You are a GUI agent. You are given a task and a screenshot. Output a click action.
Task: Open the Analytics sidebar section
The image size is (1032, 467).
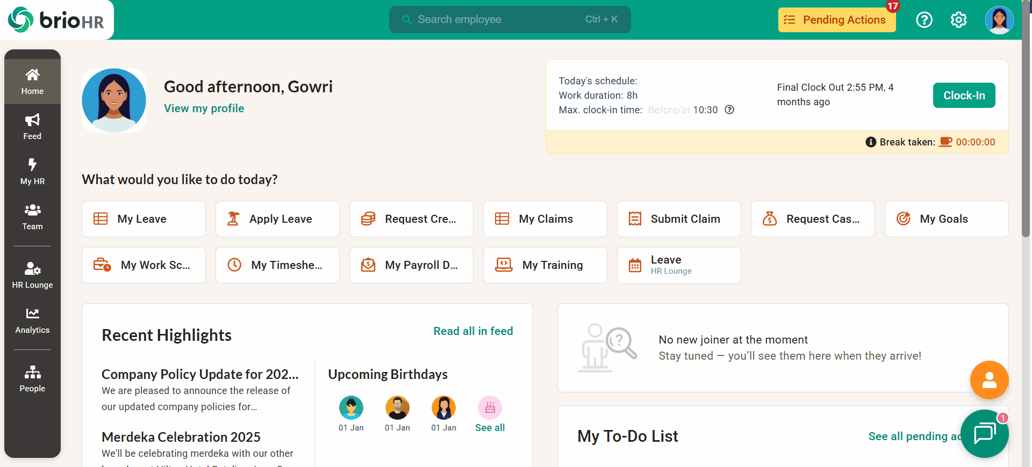tap(32, 320)
